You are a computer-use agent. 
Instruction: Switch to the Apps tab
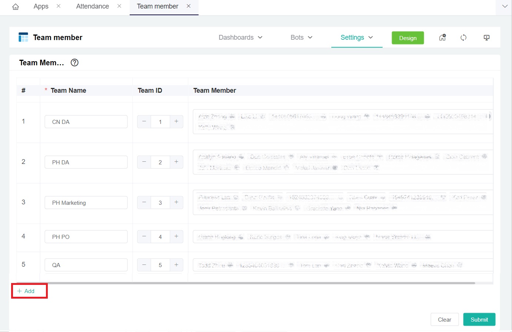[x=41, y=6]
